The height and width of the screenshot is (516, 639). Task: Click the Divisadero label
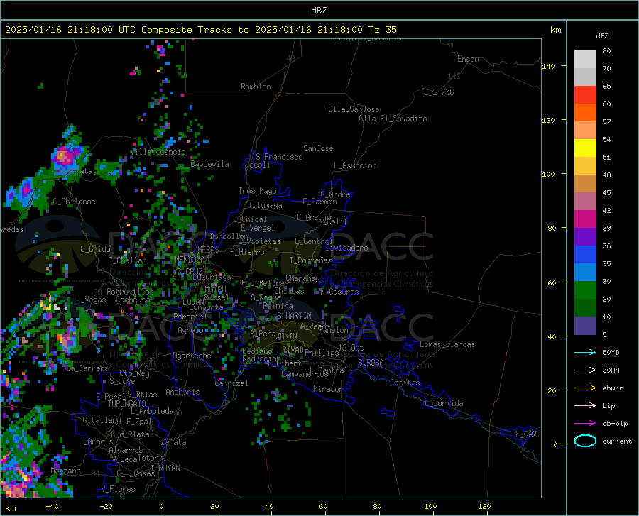[346, 248]
